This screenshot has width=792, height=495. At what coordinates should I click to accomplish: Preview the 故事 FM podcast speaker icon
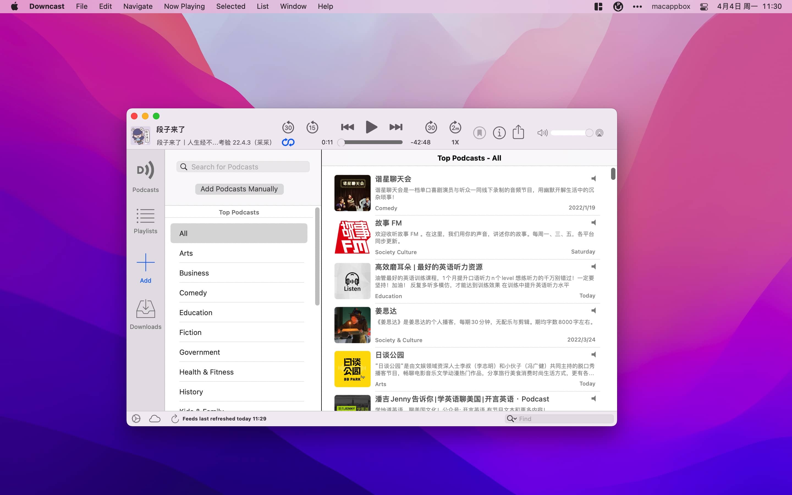pyautogui.click(x=593, y=222)
